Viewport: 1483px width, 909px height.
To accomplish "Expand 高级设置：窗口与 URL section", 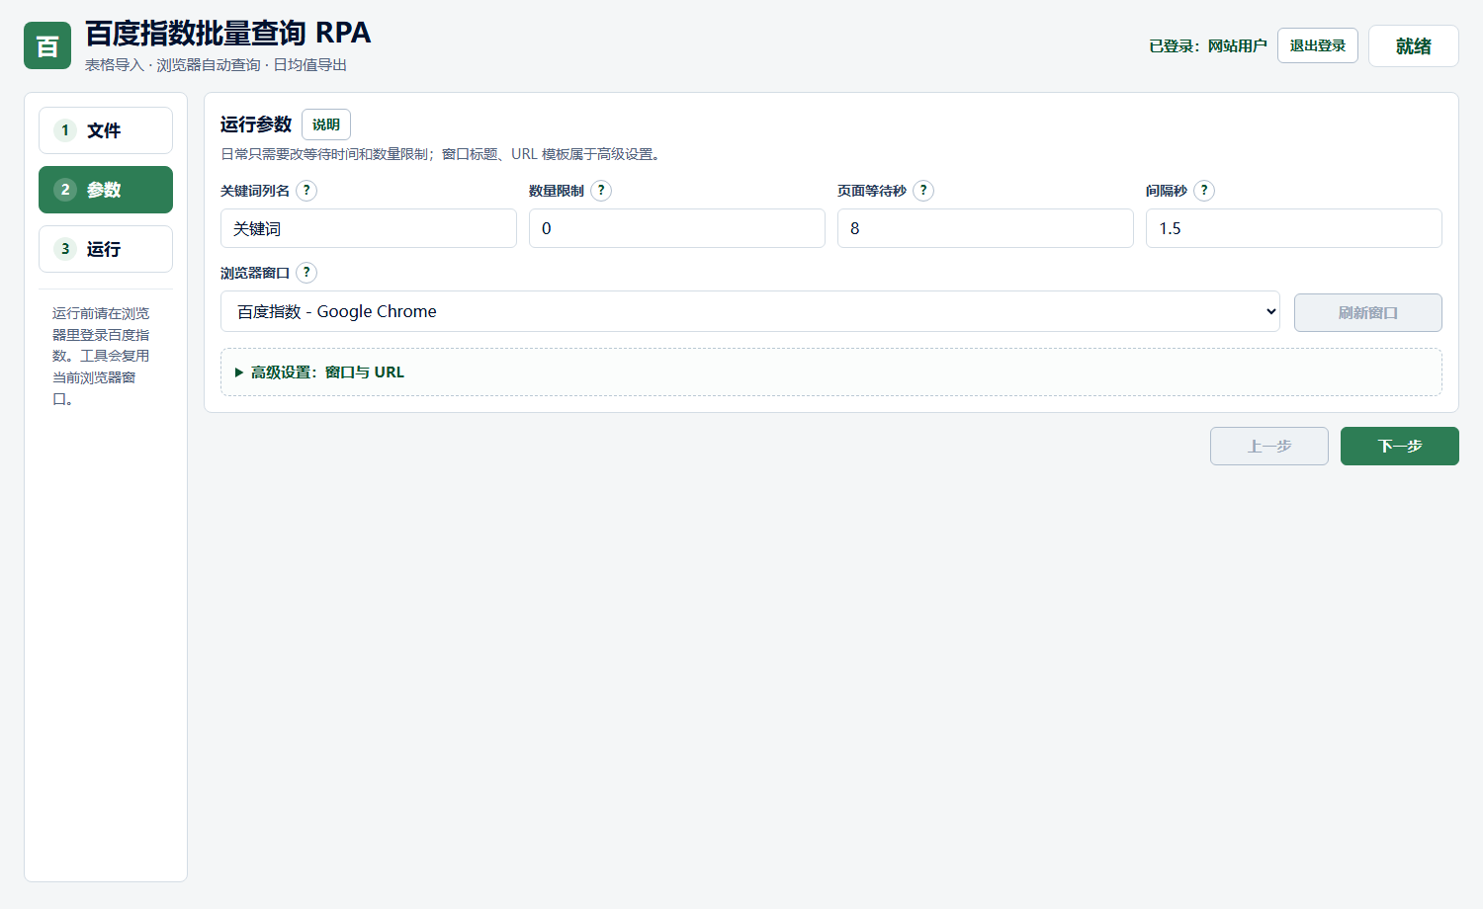I will tap(831, 372).
